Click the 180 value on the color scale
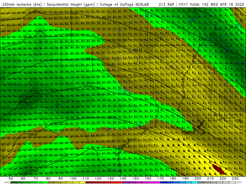Image resolution: width=246 pixels, height=184 pixels. click(173, 178)
